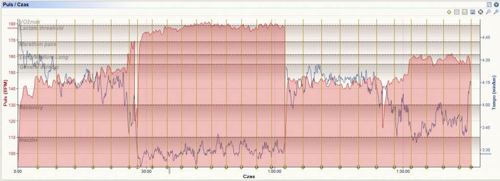Open the blue round dropdown arrow menu

[496, 4]
